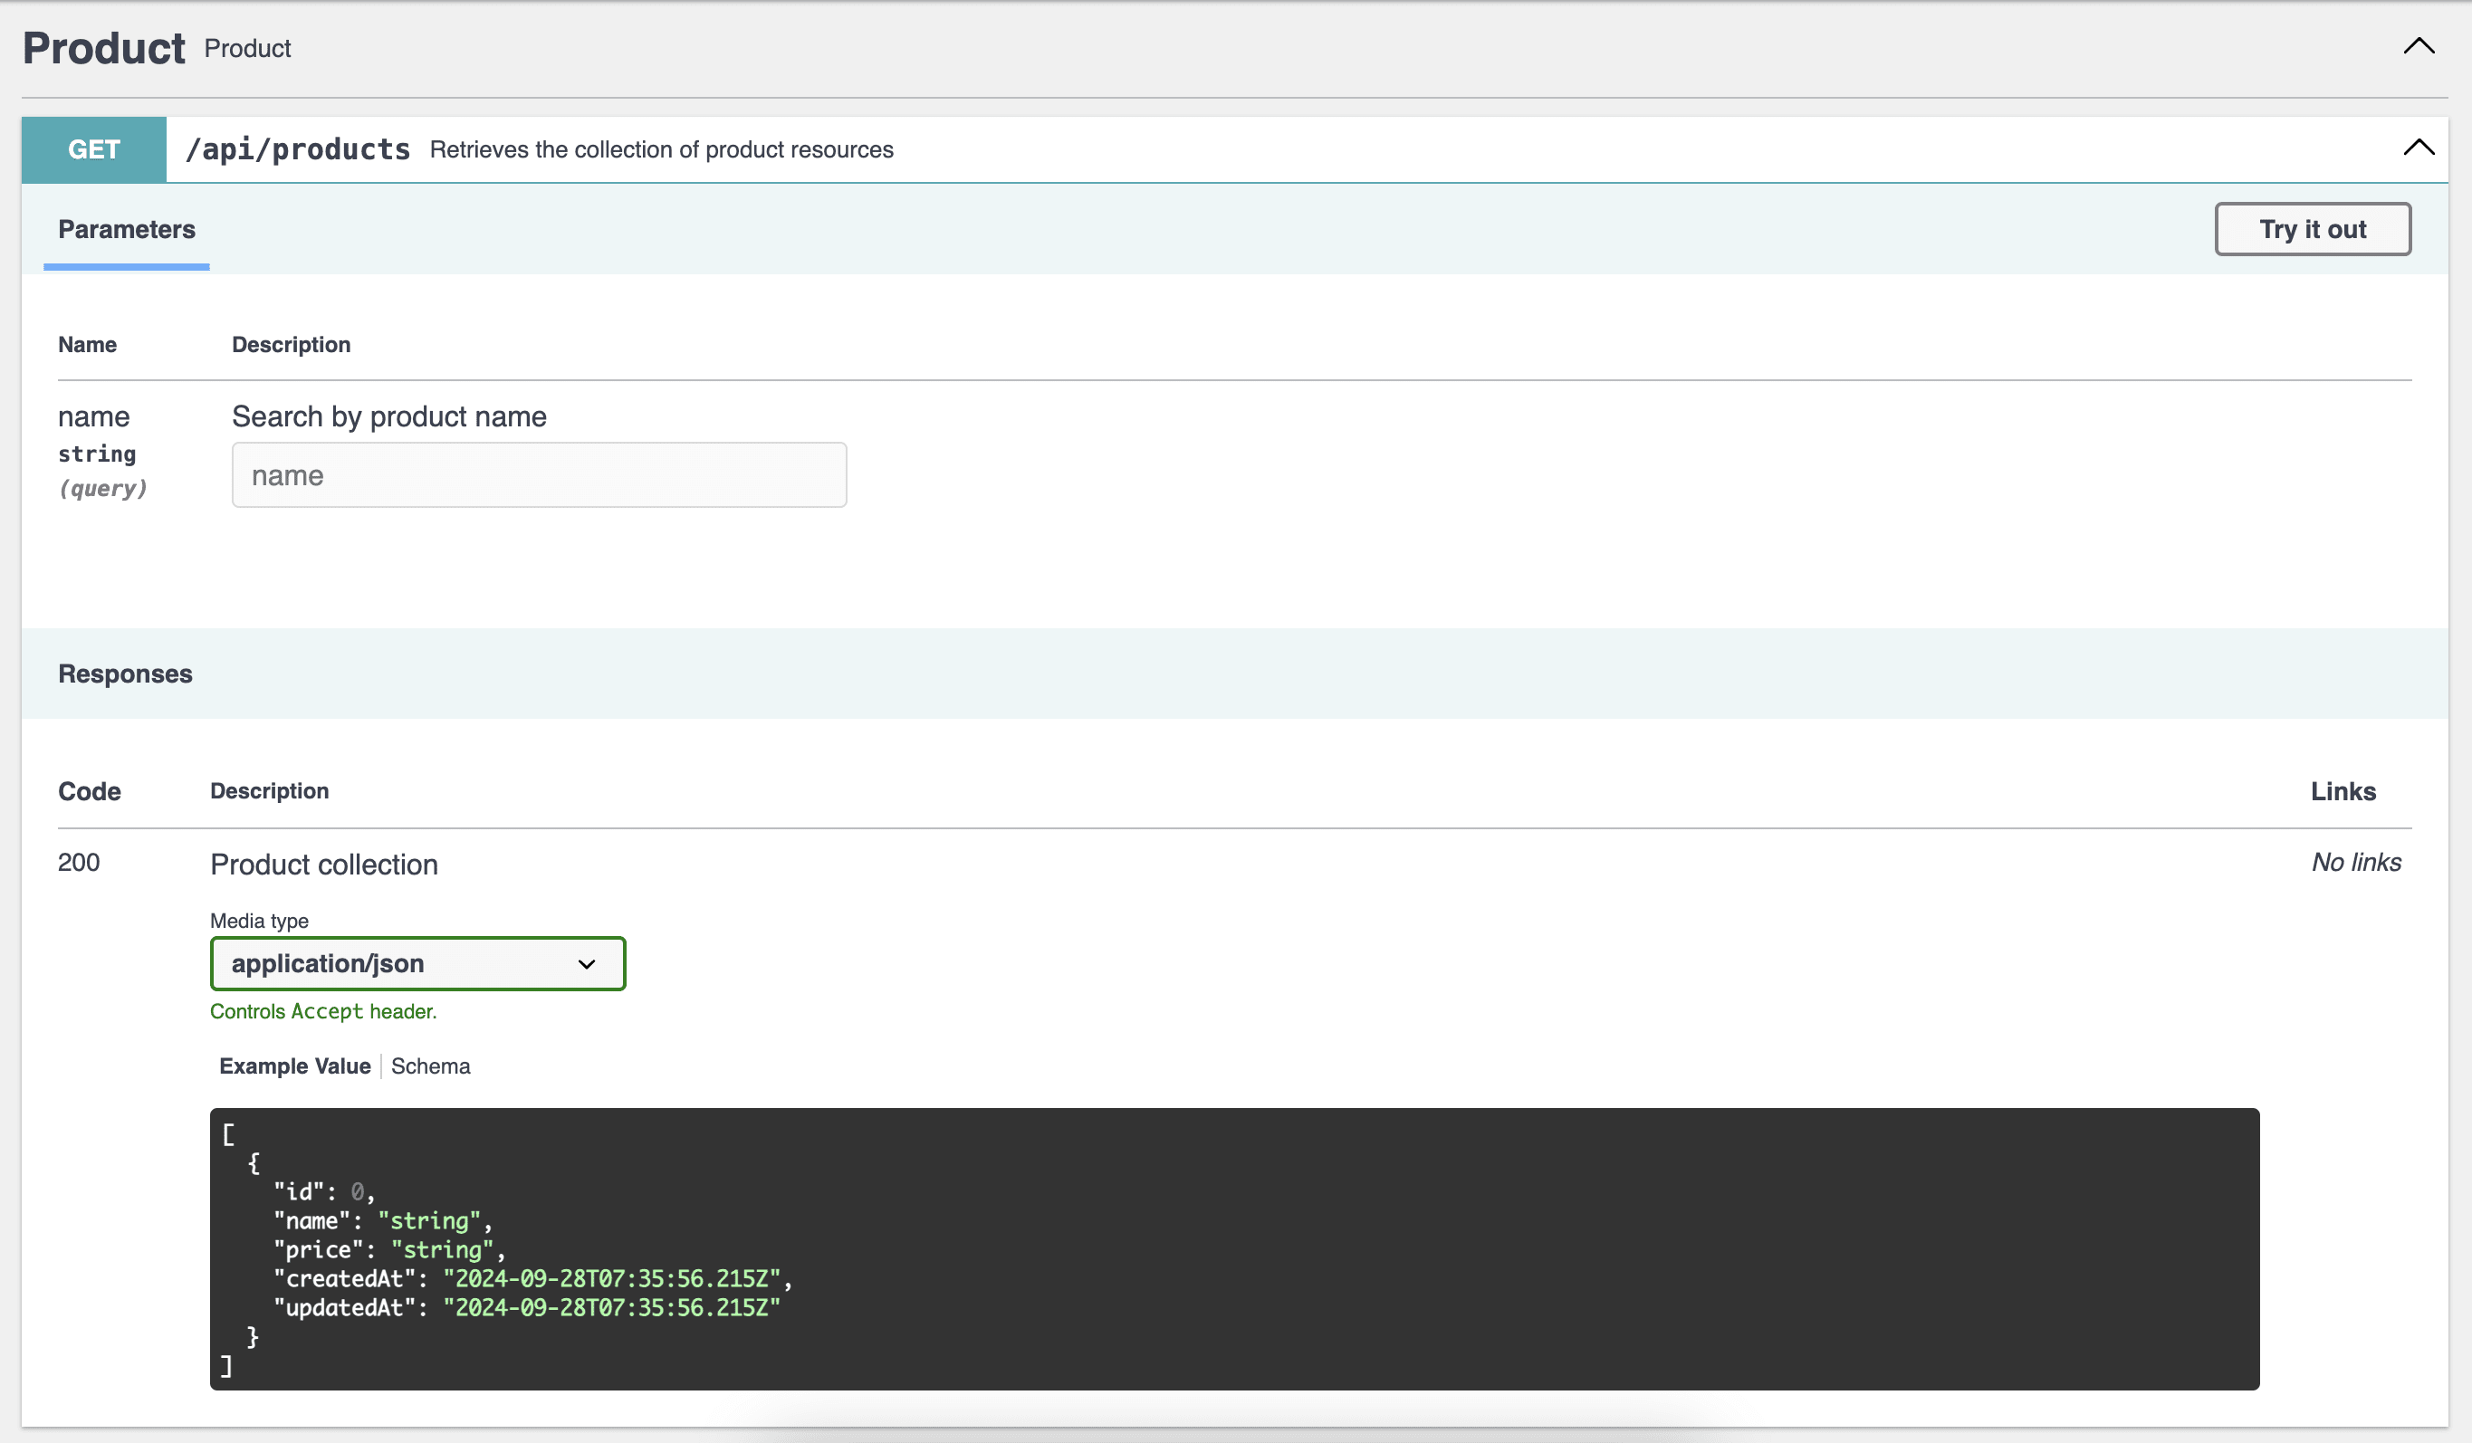Click the Product collection description
Image resolution: width=2472 pixels, height=1443 pixels.
[322, 865]
